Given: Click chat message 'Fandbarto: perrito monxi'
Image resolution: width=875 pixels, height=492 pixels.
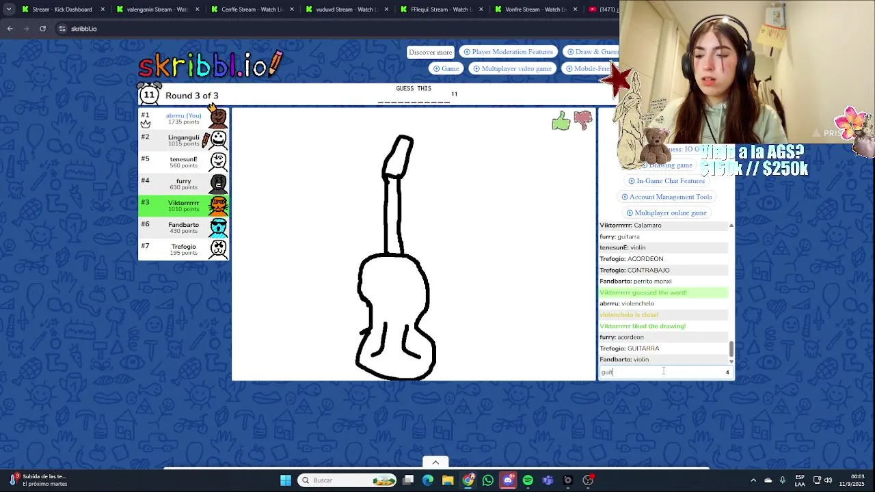Looking at the screenshot, I should click(636, 282).
